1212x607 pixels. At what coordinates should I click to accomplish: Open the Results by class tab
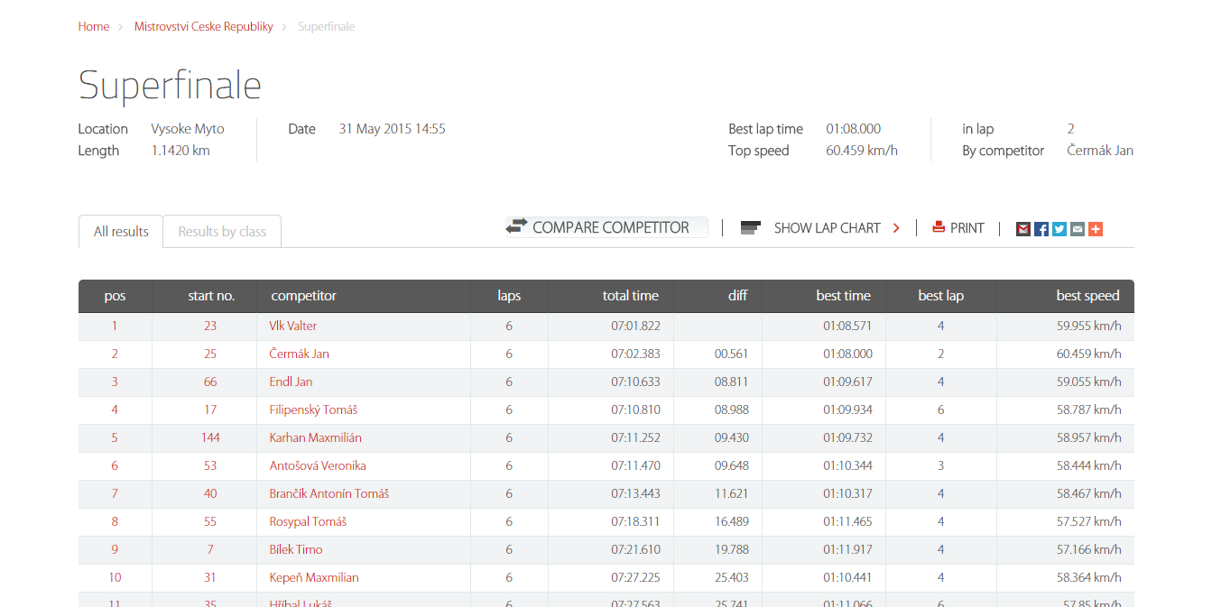tap(222, 232)
